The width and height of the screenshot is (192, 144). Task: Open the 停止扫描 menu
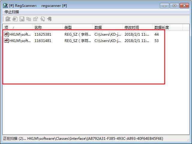(12, 12)
